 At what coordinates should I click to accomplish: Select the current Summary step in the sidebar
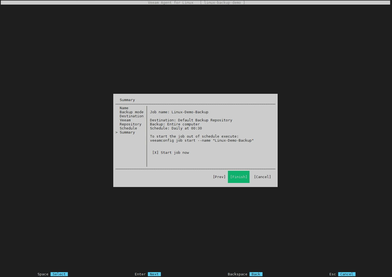pos(127,132)
